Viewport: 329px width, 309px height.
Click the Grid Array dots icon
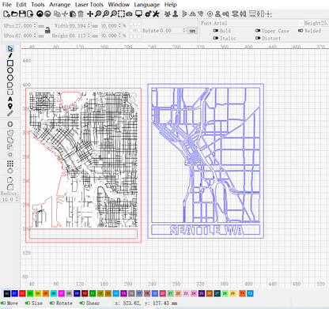[10, 164]
